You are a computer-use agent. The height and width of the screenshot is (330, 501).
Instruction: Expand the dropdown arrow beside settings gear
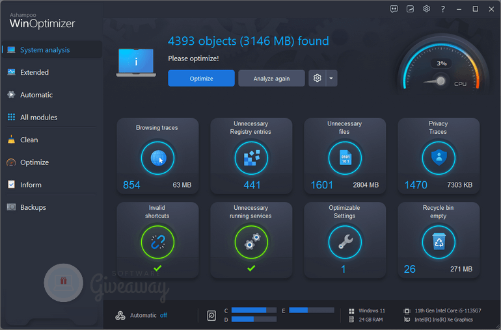[x=331, y=78]
